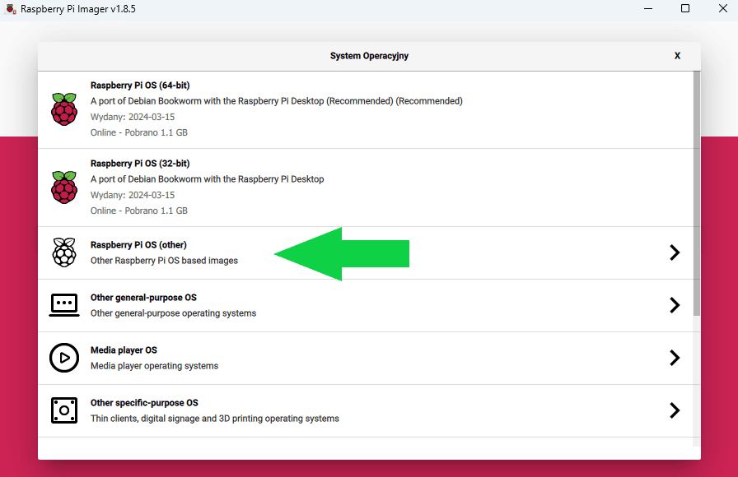This screenshot has height=477, width=738.
Task: Close the Raspberry Pi Imager window
Action: 723,8
